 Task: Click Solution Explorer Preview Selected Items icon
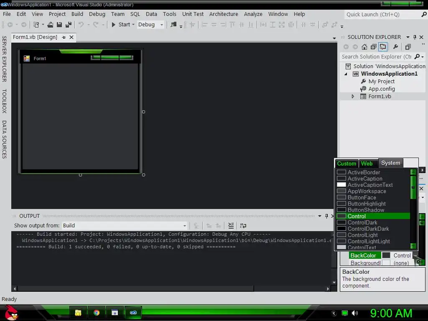click(x=408, y=47)
